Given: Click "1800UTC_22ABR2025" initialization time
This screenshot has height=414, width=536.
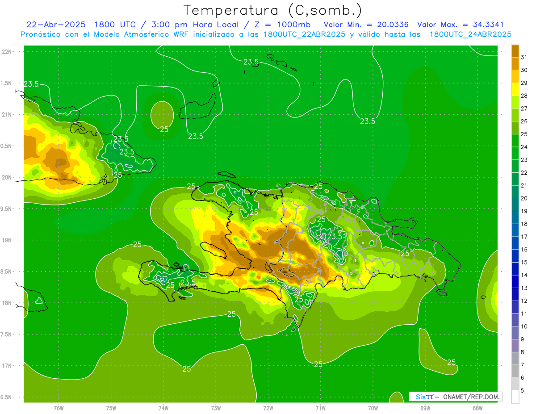Looking at the screenshot, I should 304,34.
